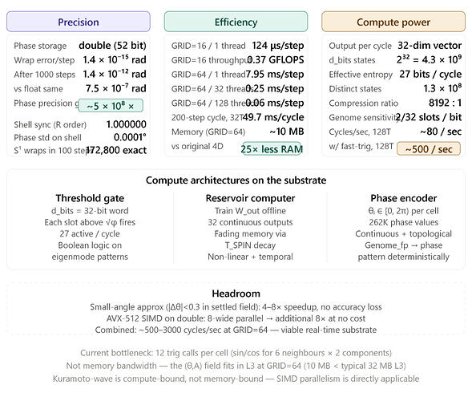Click the AVX-512 SIMD line

click(x=236, y=318)
